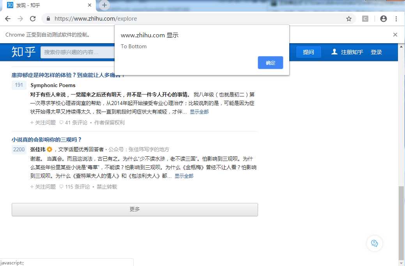405x266 pixels.
Task: Click the 提问 button
Action: pos(308,52)
